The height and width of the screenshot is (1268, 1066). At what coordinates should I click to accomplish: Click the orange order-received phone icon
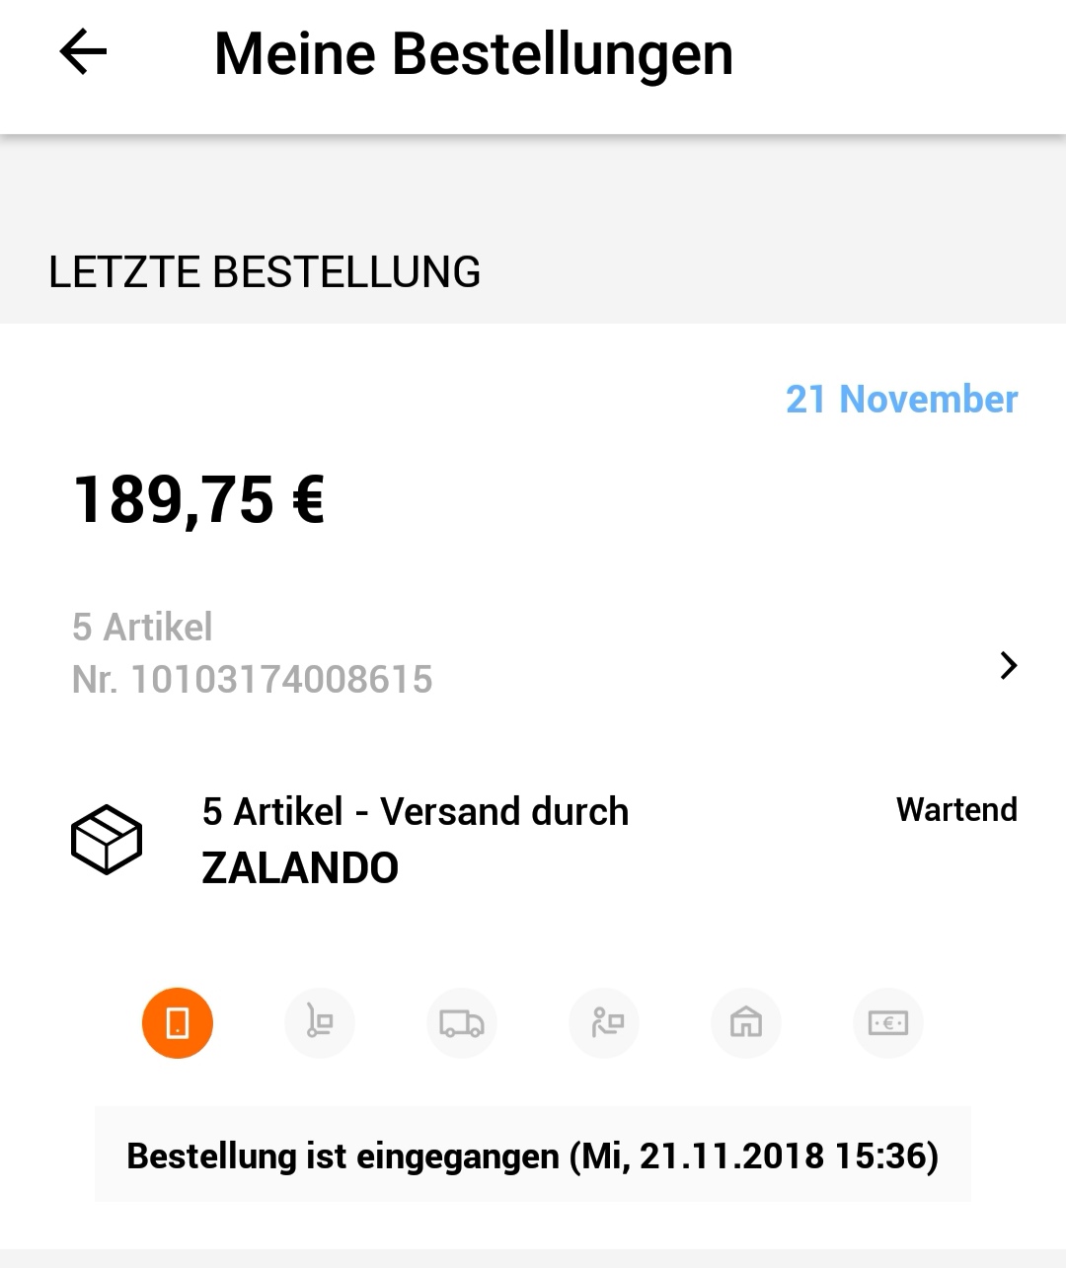[178, 1023]
